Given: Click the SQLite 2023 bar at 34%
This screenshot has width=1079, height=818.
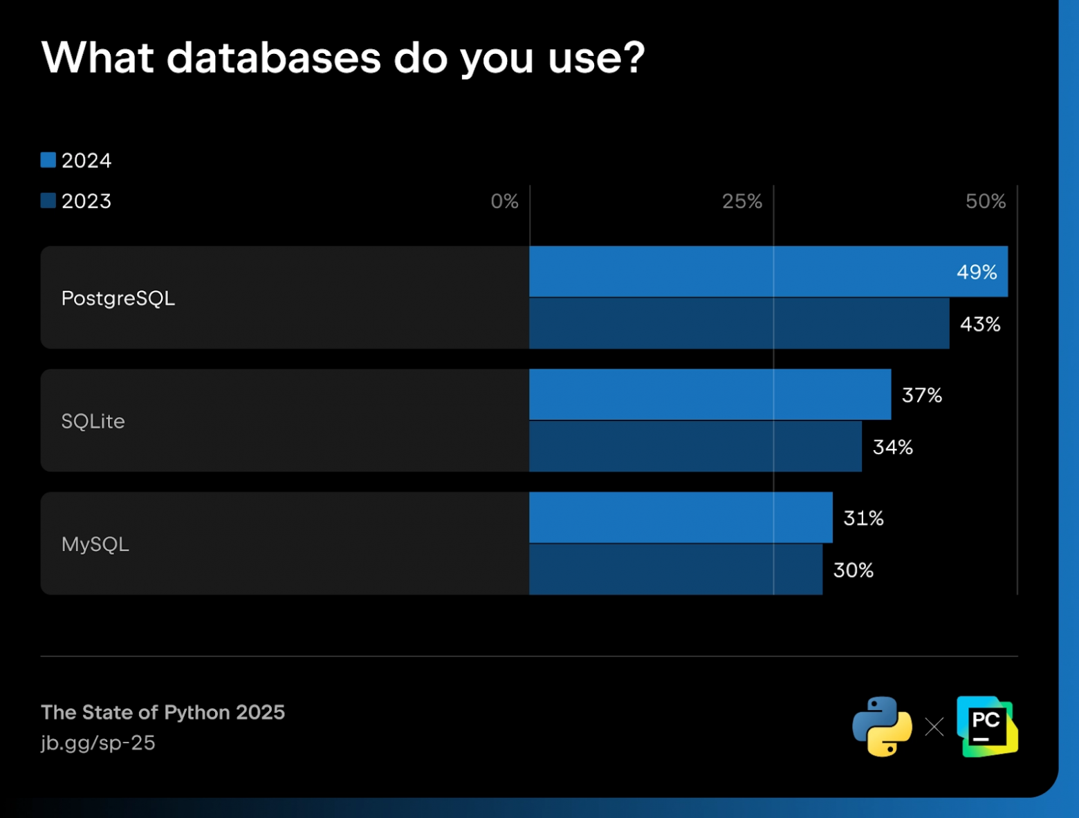Looking at the screenshot, I should 696,447.
